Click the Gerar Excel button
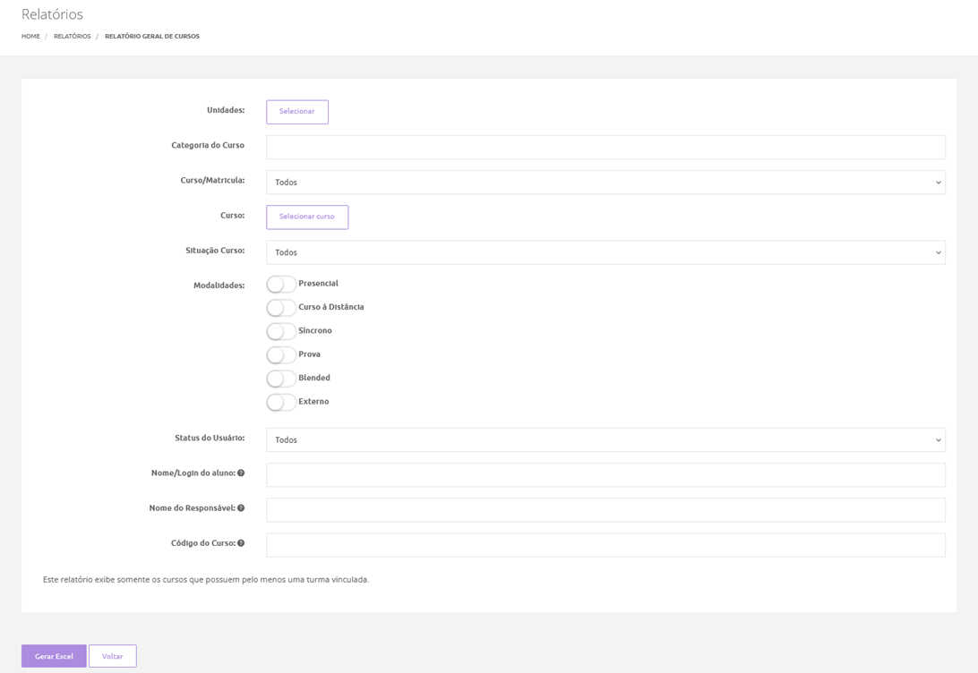The height and width of the screenshot is (673, 978). pos(54,656)
